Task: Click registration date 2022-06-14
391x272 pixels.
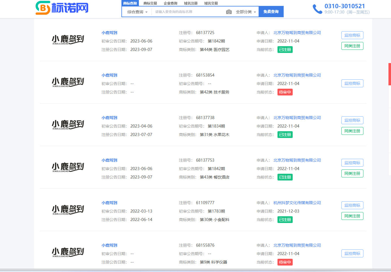Action: [x=141, y=220]
